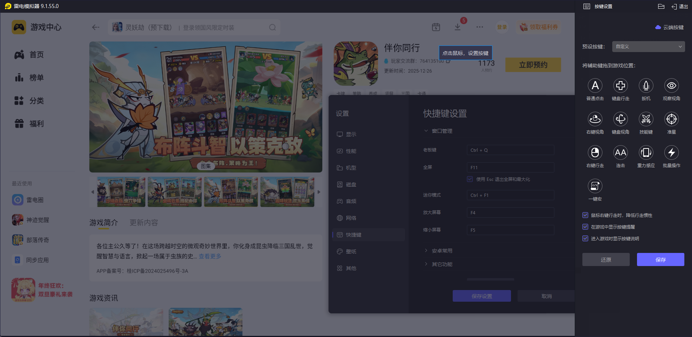This screenshot has height=337, width=692.
Task: Click the 查看更多 link
Action: [x=210, y=256]
